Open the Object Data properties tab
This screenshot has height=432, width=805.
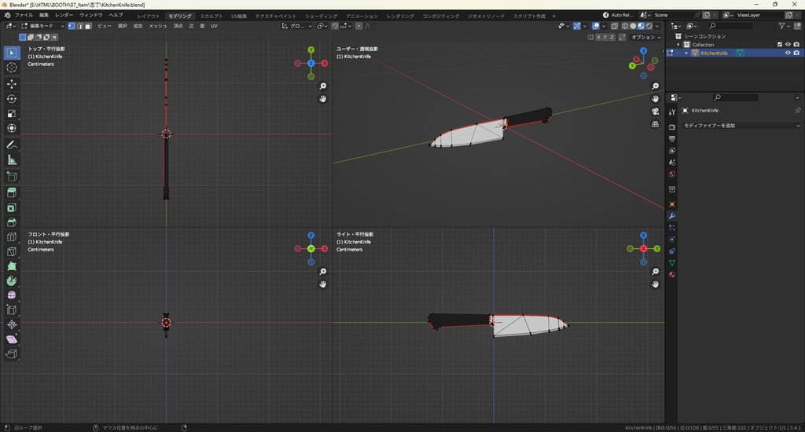(672, 262)
